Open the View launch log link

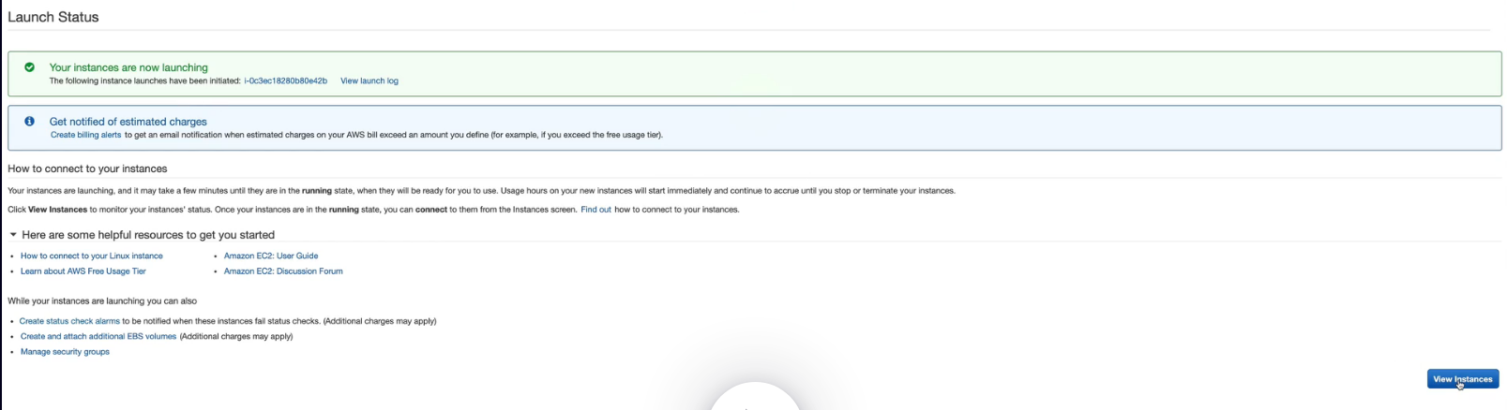point(369,81)
